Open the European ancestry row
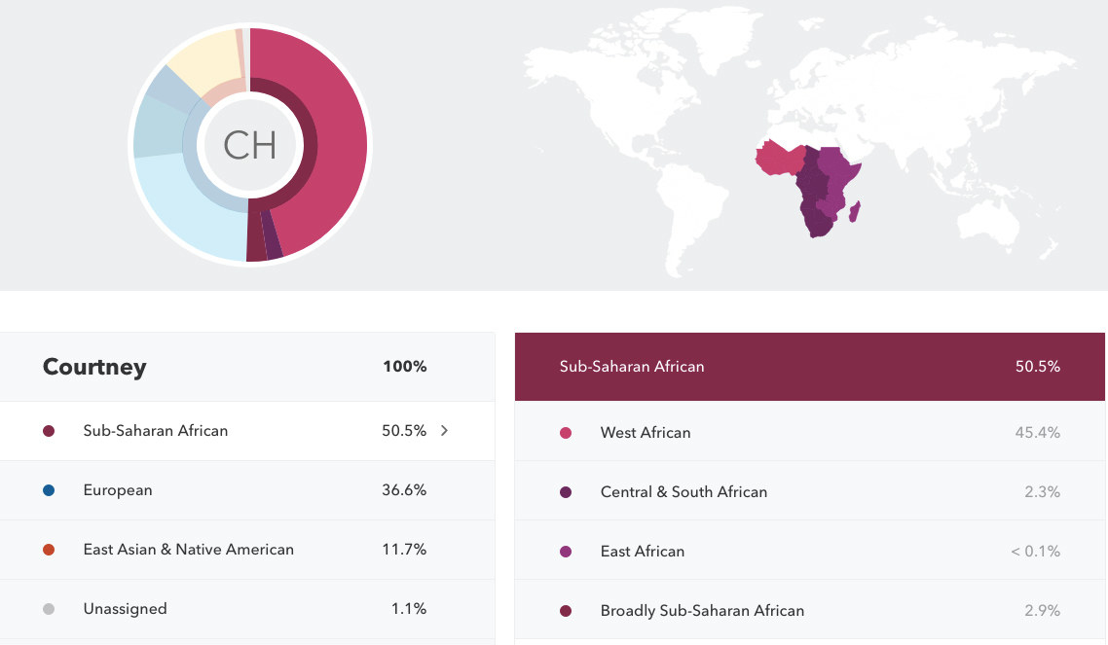Viewport: 1108px width, 645px height. click(x=247, y=490)
